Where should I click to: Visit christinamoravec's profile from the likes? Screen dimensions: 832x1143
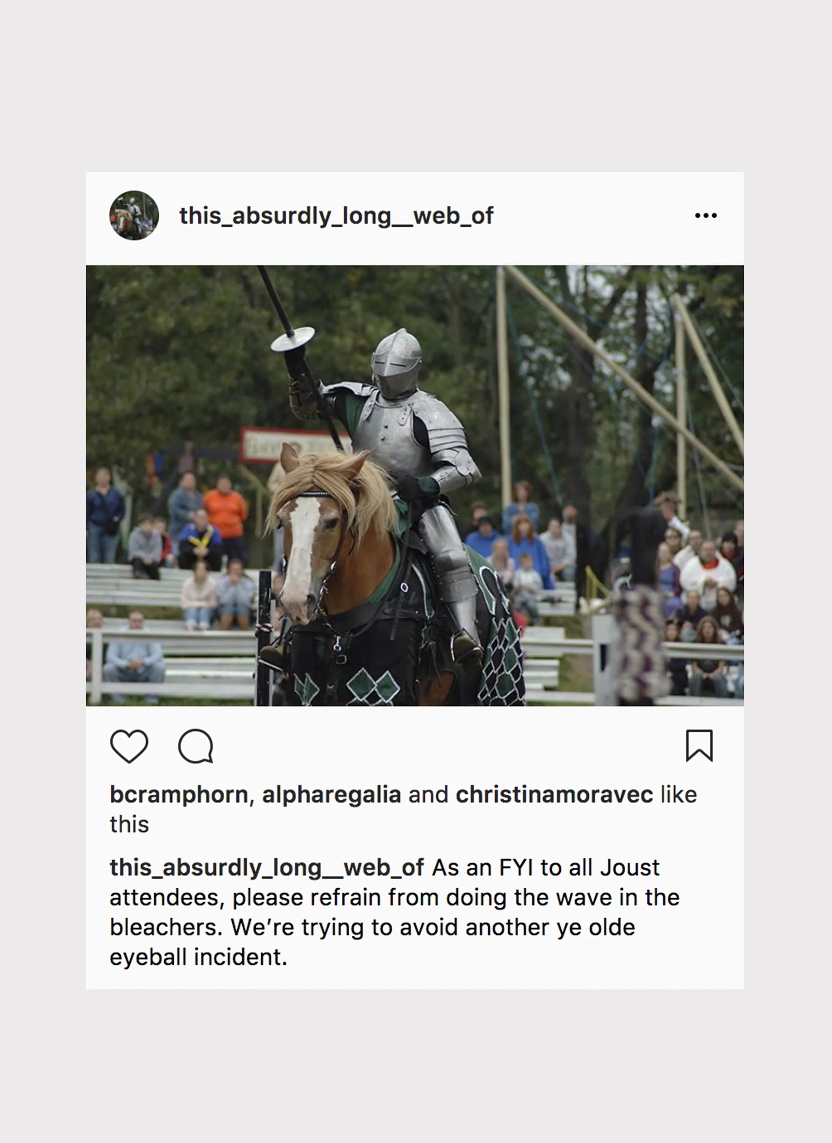point(555,795)
